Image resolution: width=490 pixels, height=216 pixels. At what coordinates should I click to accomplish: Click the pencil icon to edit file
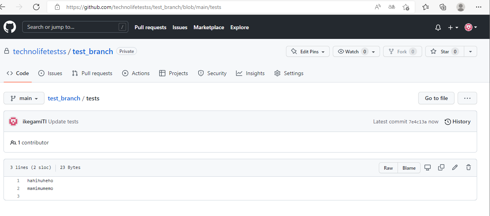(455, 167)
